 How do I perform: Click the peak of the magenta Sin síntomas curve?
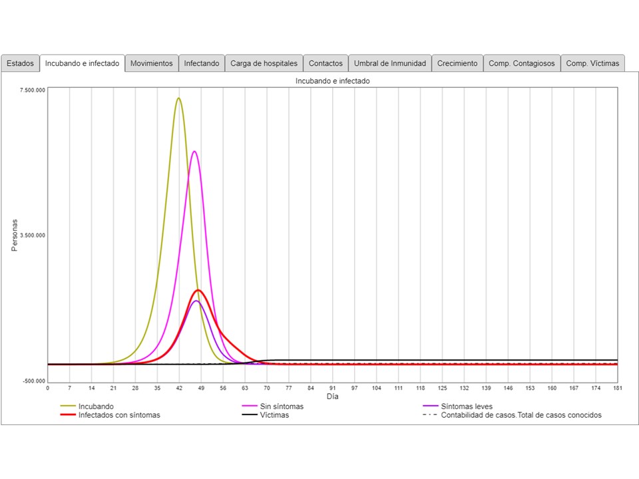[x=194, y=152]
